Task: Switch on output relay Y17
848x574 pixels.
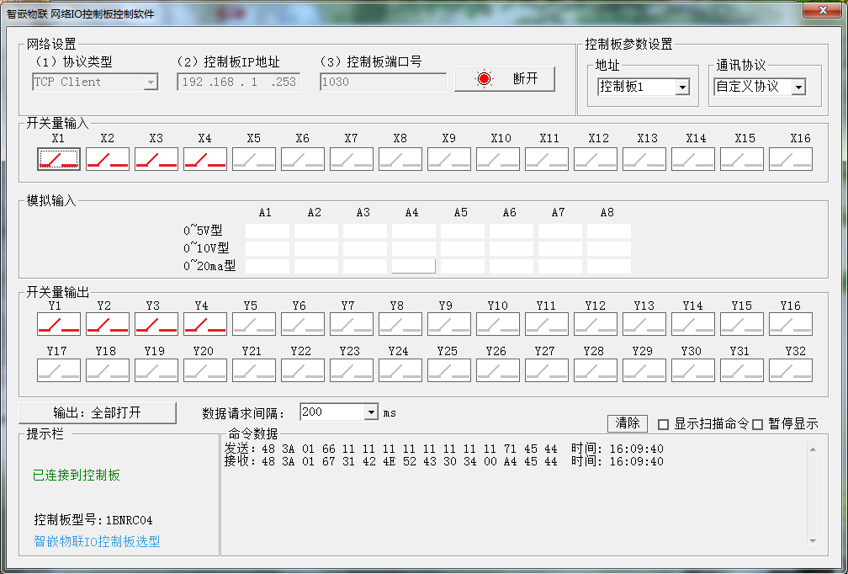Action: click(59, 370)
